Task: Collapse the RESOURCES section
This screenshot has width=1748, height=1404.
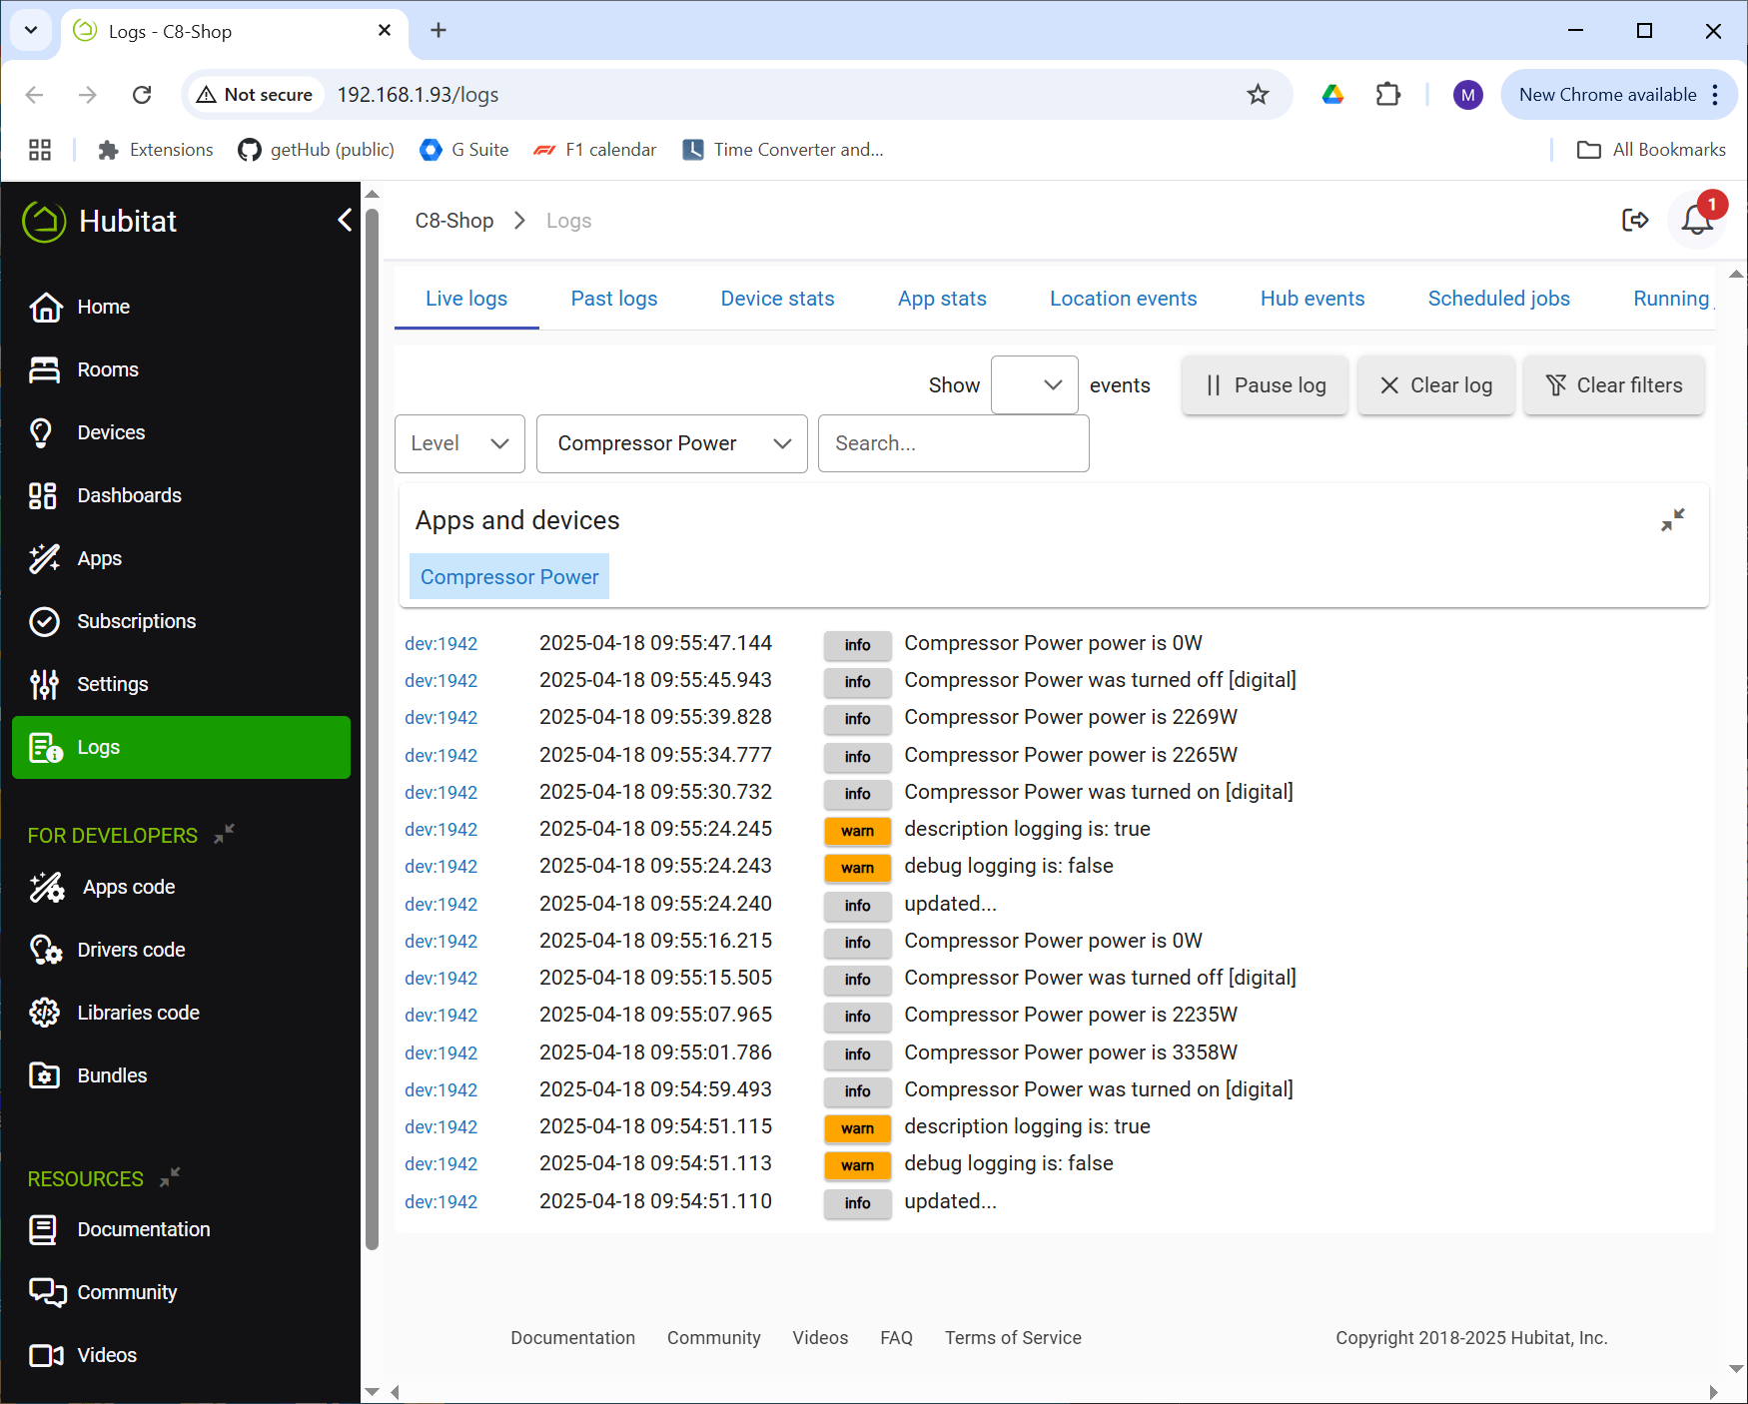Action: [x=170, y=1177]
